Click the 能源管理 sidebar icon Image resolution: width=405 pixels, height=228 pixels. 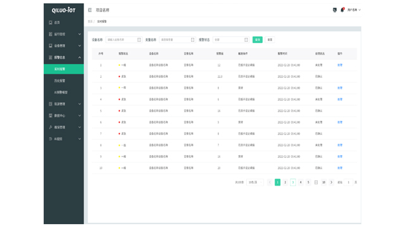point(51,104)
